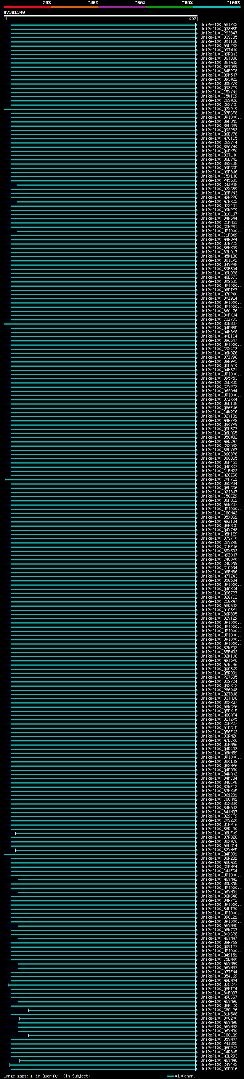Select hit UniRef100_A5HIE9

click(x=219, y=534)
